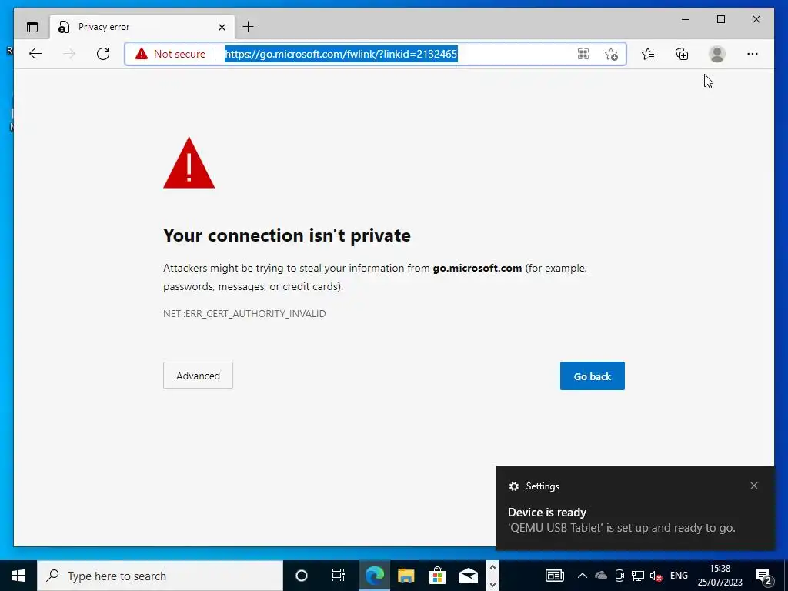Open the Favorites list icon

pos(648,54)
